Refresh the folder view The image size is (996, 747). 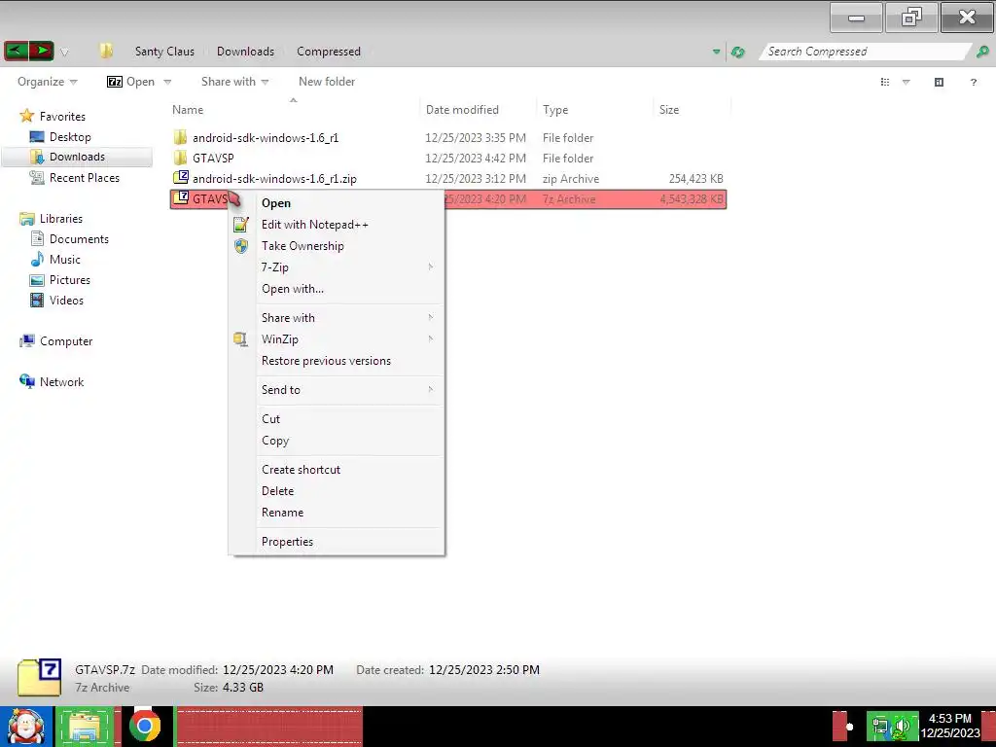737,52
